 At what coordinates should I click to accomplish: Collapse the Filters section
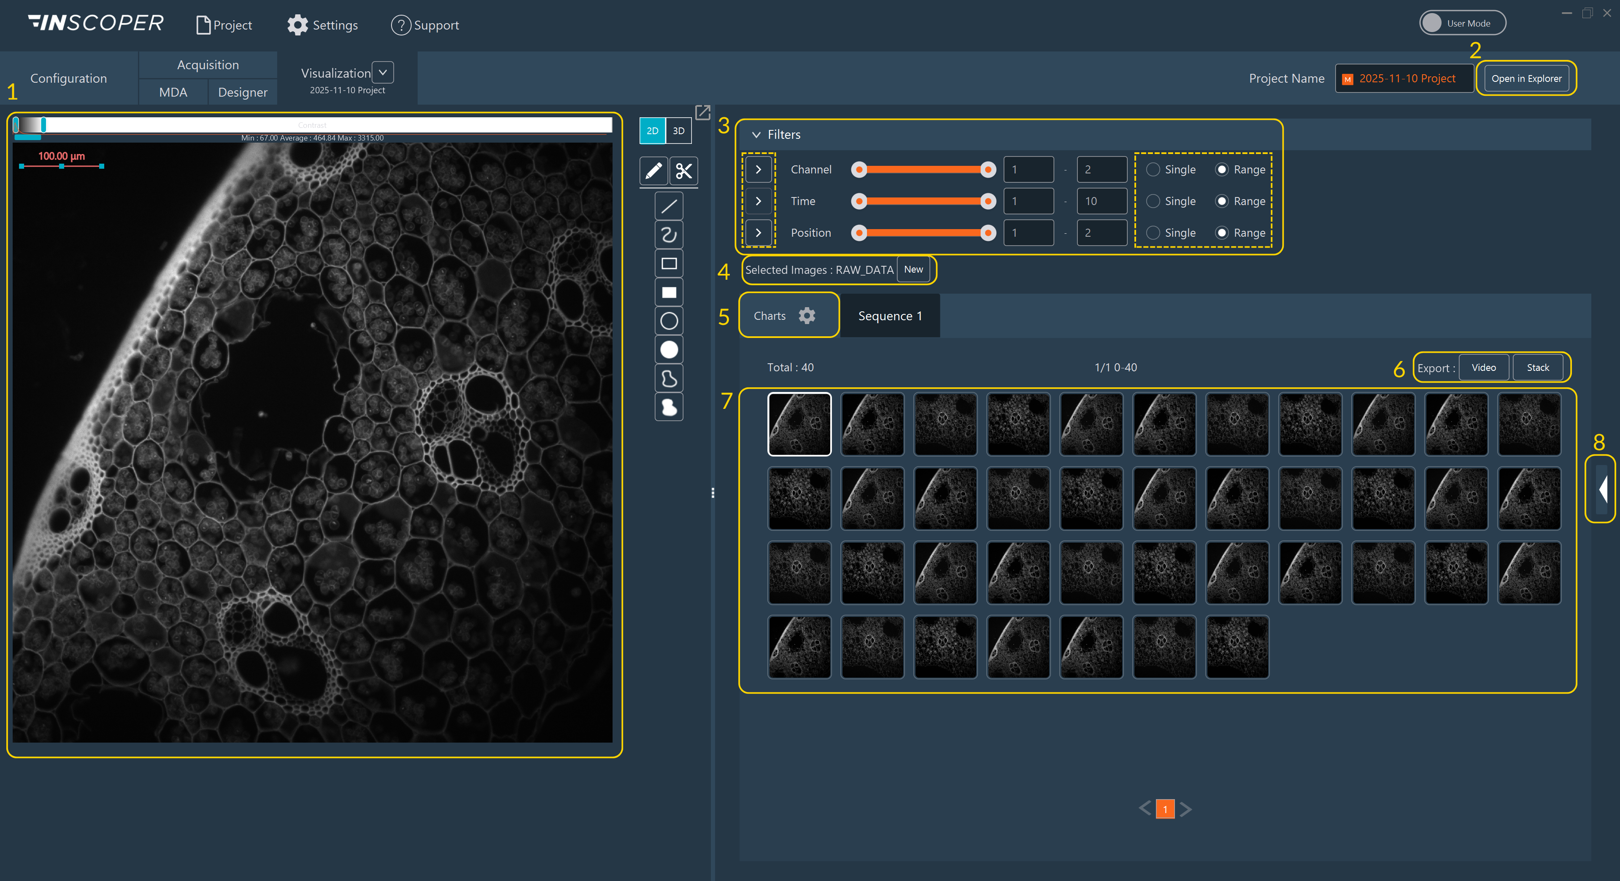tap(756, 135)
